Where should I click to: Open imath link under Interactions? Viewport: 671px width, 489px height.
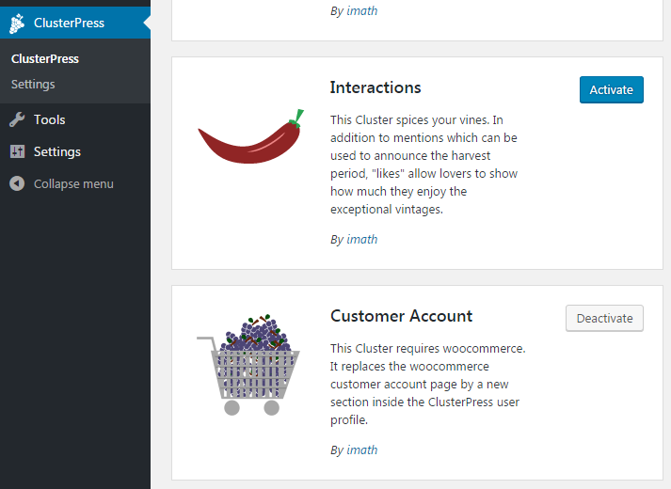coord(362,240)
